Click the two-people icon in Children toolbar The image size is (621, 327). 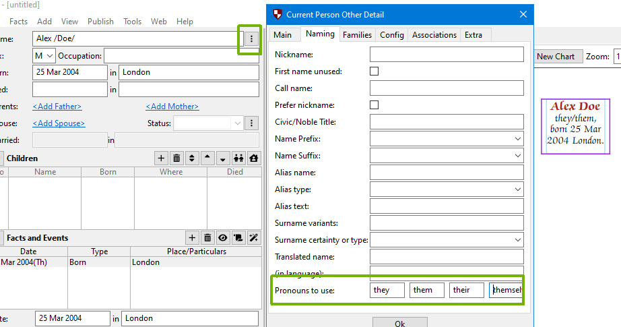pyautogui.click(x=238, y=158)
